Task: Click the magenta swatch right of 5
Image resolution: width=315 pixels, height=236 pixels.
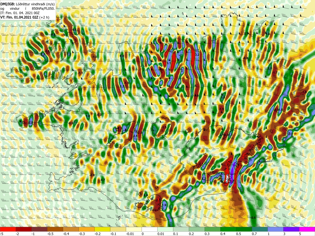Action: coord(307,229)
